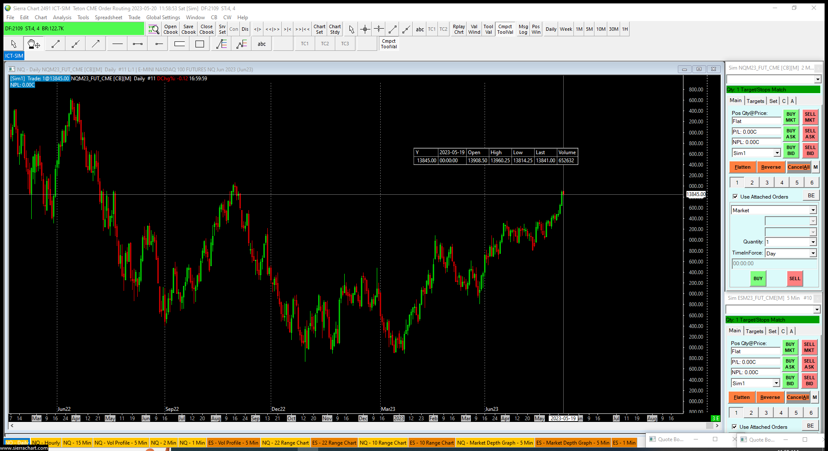
Task: Open the Analysis menu
Action: pos(62,18)
